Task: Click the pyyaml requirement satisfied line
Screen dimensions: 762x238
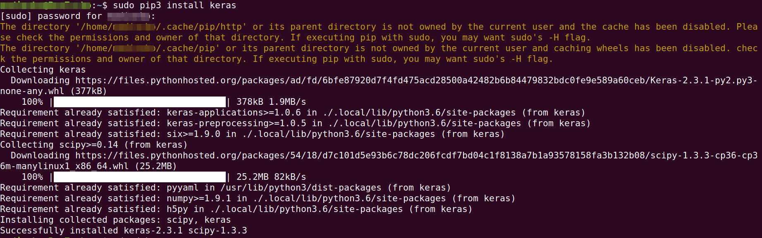Action: click(225, 188)
